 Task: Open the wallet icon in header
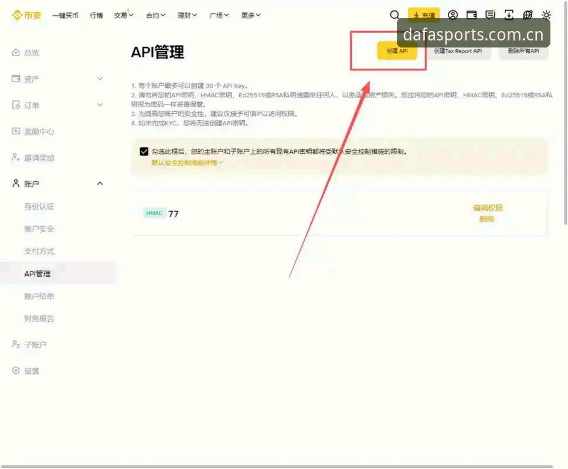471,15
